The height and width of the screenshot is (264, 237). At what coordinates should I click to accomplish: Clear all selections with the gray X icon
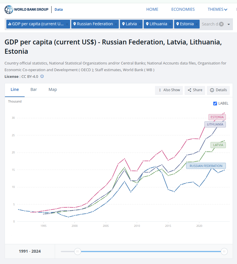[x=221, y=24]
